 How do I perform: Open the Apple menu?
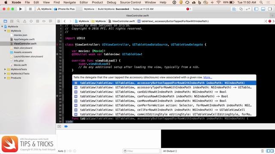point(6,3)
